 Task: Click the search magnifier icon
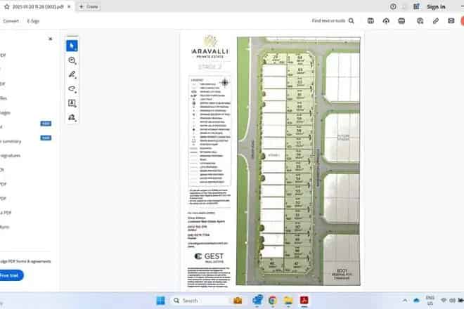tap(352, 20)
